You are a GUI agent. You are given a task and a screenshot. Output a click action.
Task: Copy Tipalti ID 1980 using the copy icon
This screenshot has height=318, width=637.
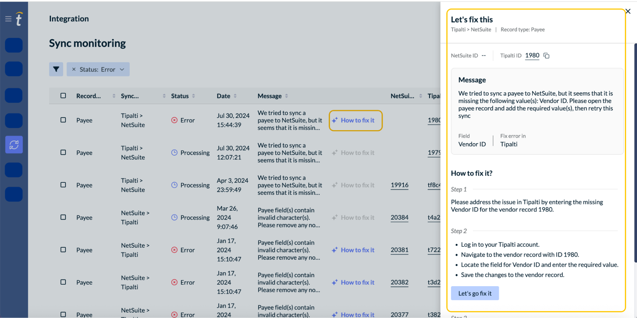pyautogui.click(x=547, y=55)
